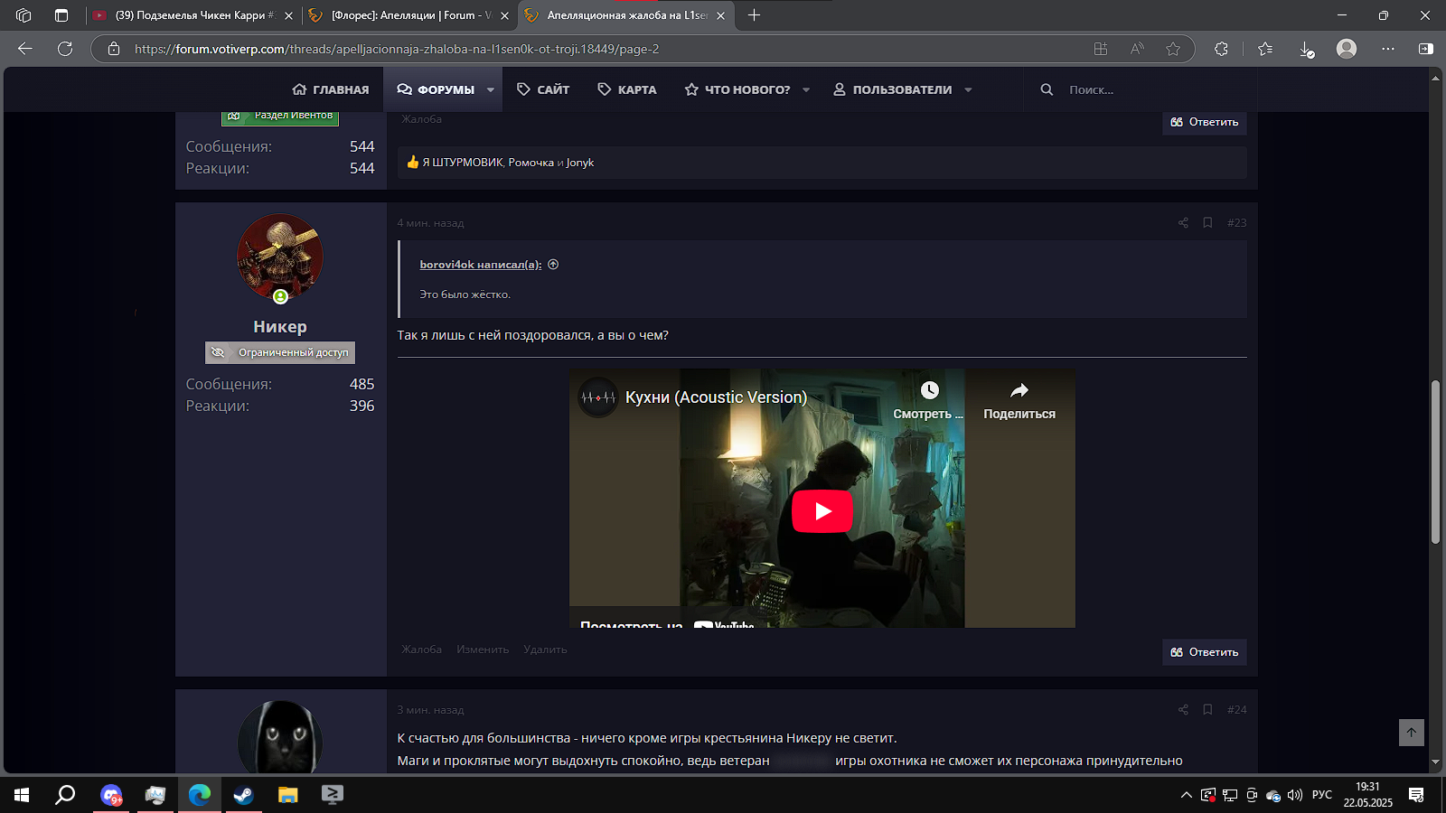
Task: Bookmark post #24
Action: point(1207,709)
